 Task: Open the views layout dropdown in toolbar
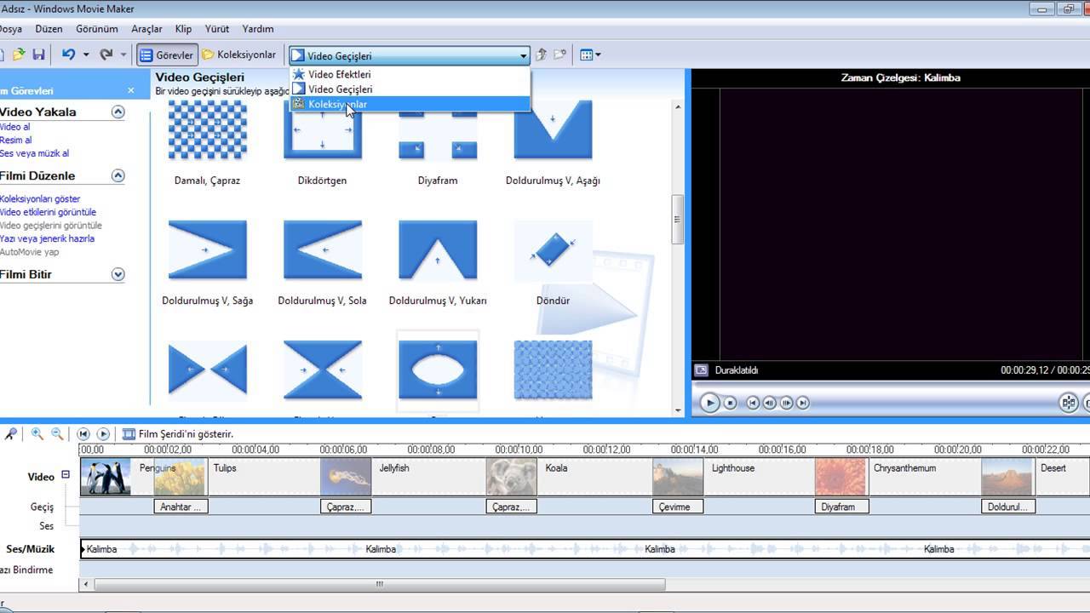click(x=590, y=55)
